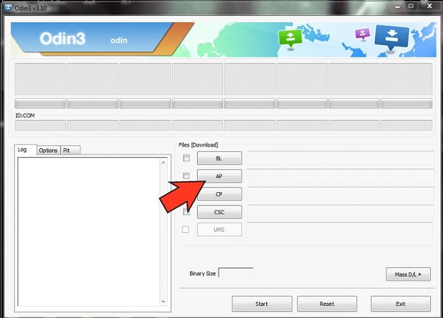Click the AP file path field
The image size is (443, 318).
pyautogui.click(x=341, y=176)
